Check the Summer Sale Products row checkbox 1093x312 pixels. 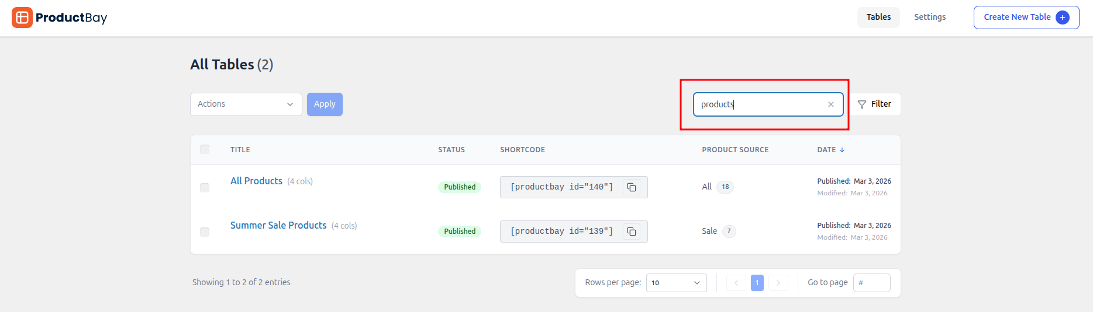pyautogui.click(x=205, y=232)
